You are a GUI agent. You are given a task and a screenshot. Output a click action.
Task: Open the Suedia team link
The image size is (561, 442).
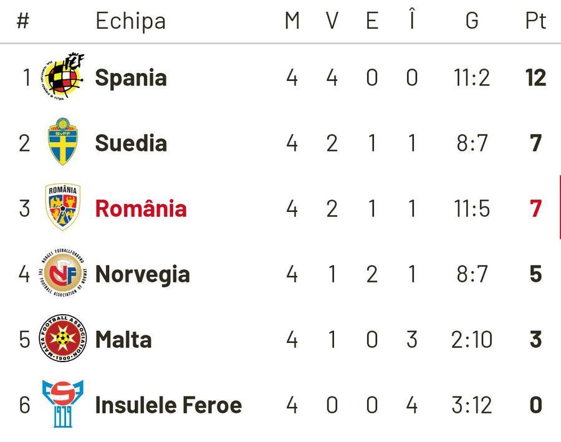pyautogui.click(x=131, y=143)
